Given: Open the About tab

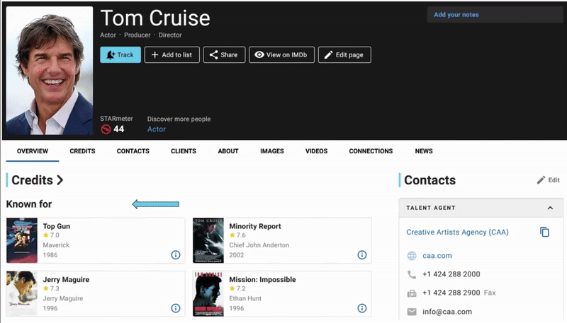Looking at the screenshot, I should pyautogui.click(x=228, y=151).
